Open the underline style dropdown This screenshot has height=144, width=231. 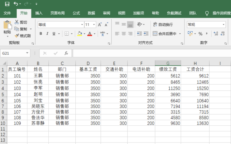point(59,34)
